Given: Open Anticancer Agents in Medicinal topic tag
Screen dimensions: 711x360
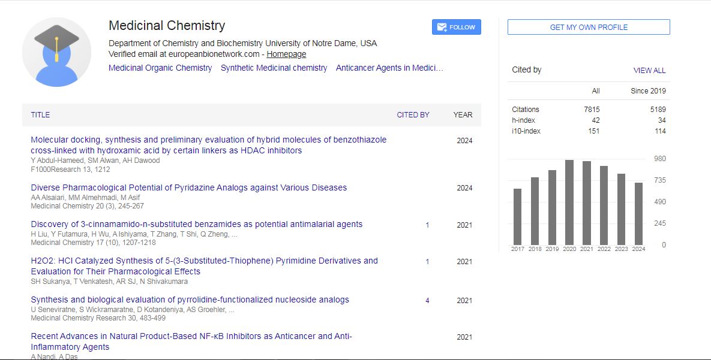Looking at the screenshot, I should pyautogui.click(x=389, y=68).
